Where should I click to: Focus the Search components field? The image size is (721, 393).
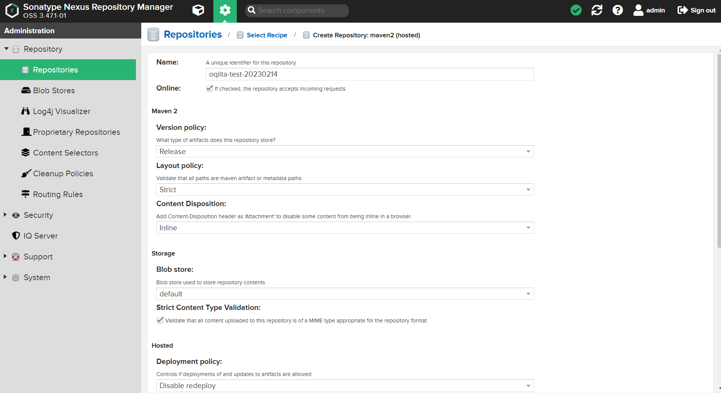click(x=297, y=11)
